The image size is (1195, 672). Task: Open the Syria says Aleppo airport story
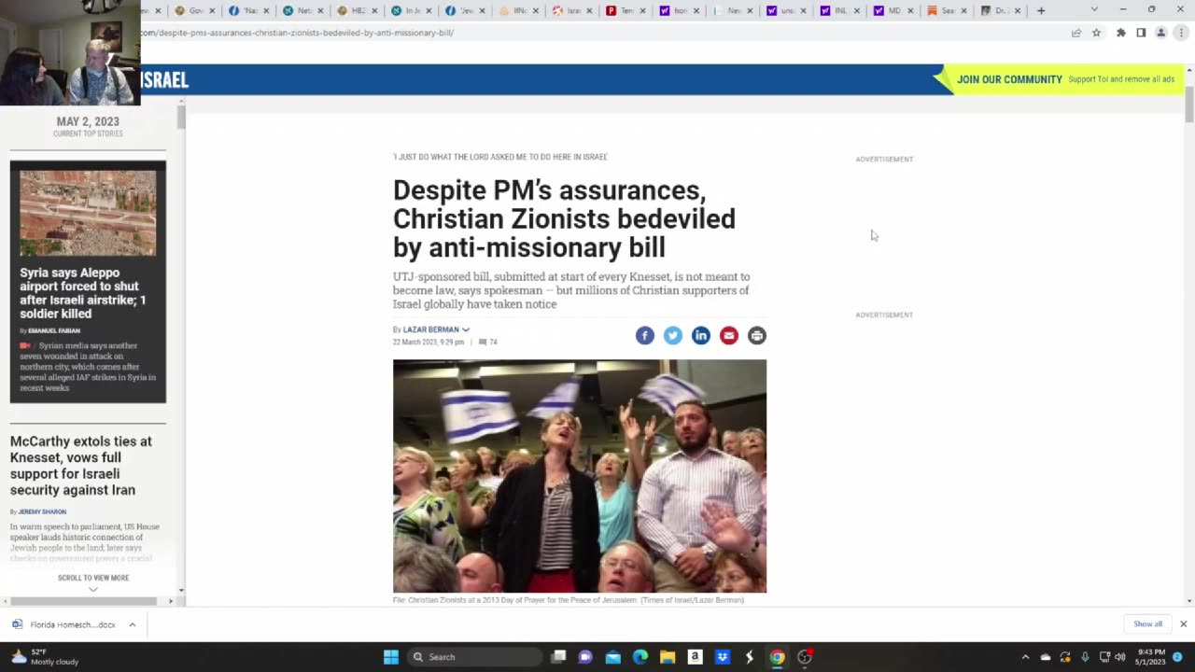[83, 293]
